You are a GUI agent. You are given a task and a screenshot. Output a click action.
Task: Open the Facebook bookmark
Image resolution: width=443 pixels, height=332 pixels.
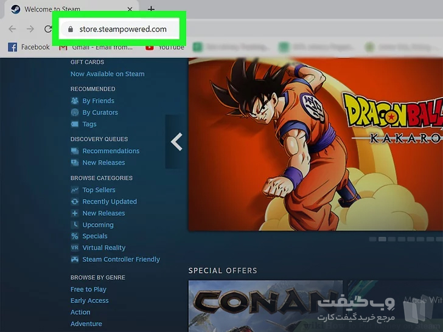pos(29,47)
